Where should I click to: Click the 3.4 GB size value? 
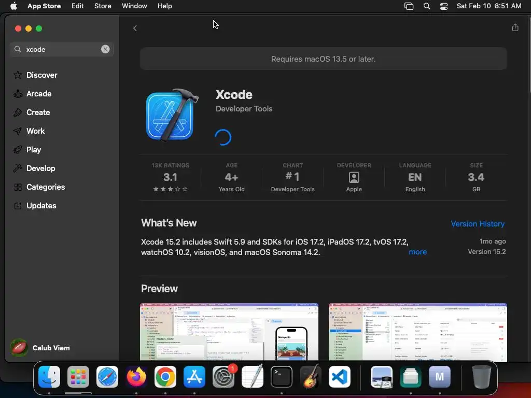click(x=476, y=177)
